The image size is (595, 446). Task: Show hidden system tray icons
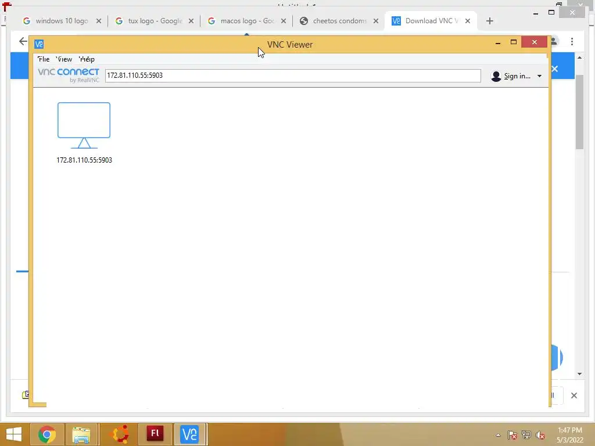point(498,435)
